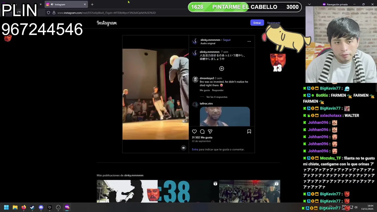Open the Audio original link
377x212 pixels.
click(208, 43)
